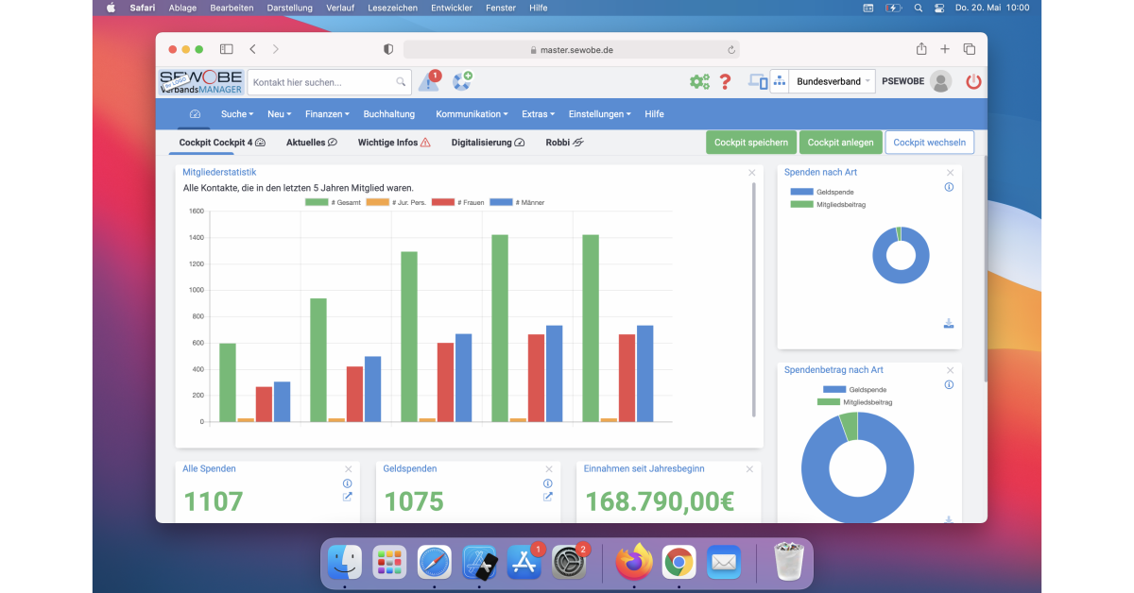Screen dimensions: 1134x593
Task: Click the lifebuoy support icon with plus
Action: click(462, 81)
